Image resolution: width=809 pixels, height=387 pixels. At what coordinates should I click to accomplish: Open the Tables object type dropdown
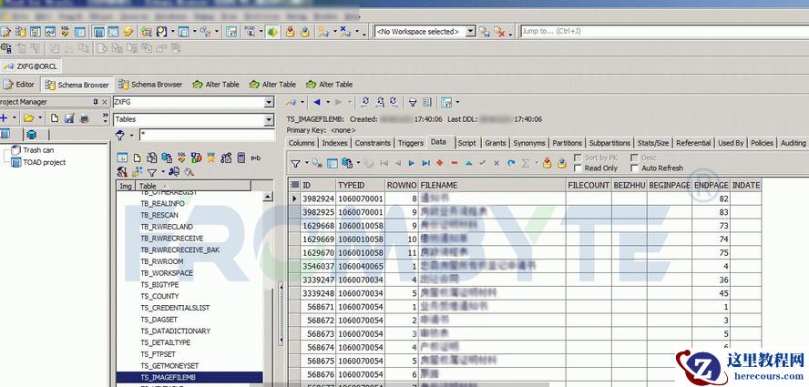click(269, 119)
